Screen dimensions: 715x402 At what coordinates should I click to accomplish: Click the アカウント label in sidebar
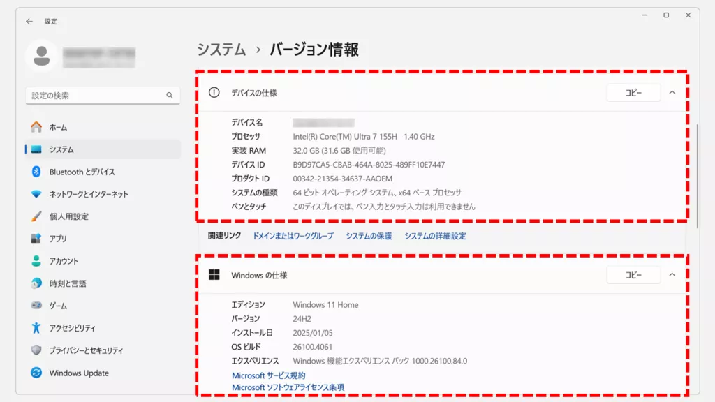(64, 261)
